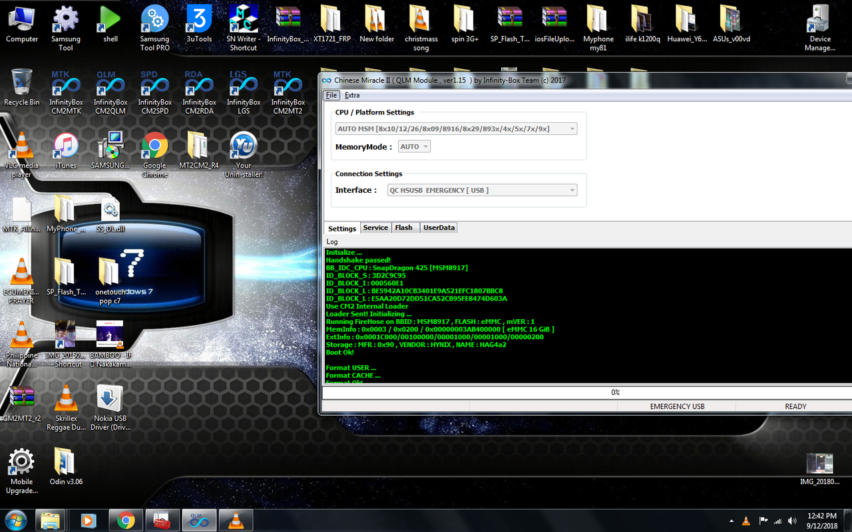The image size is (852, 532).
Task: Launch InfinityBox CM2SPD shortcut
Action: pyautogui.click(x=155, y=93)
